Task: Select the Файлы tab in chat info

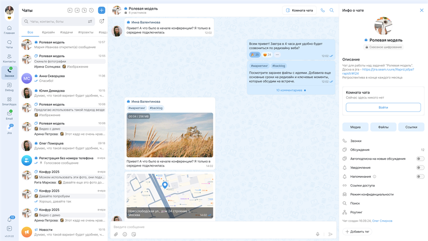Action: point(383,127)
